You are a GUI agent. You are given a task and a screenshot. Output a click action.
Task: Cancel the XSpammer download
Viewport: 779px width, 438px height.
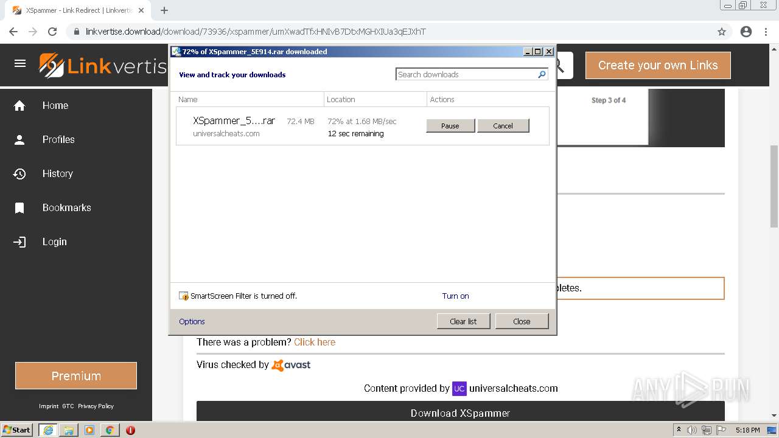click(503, 126)
